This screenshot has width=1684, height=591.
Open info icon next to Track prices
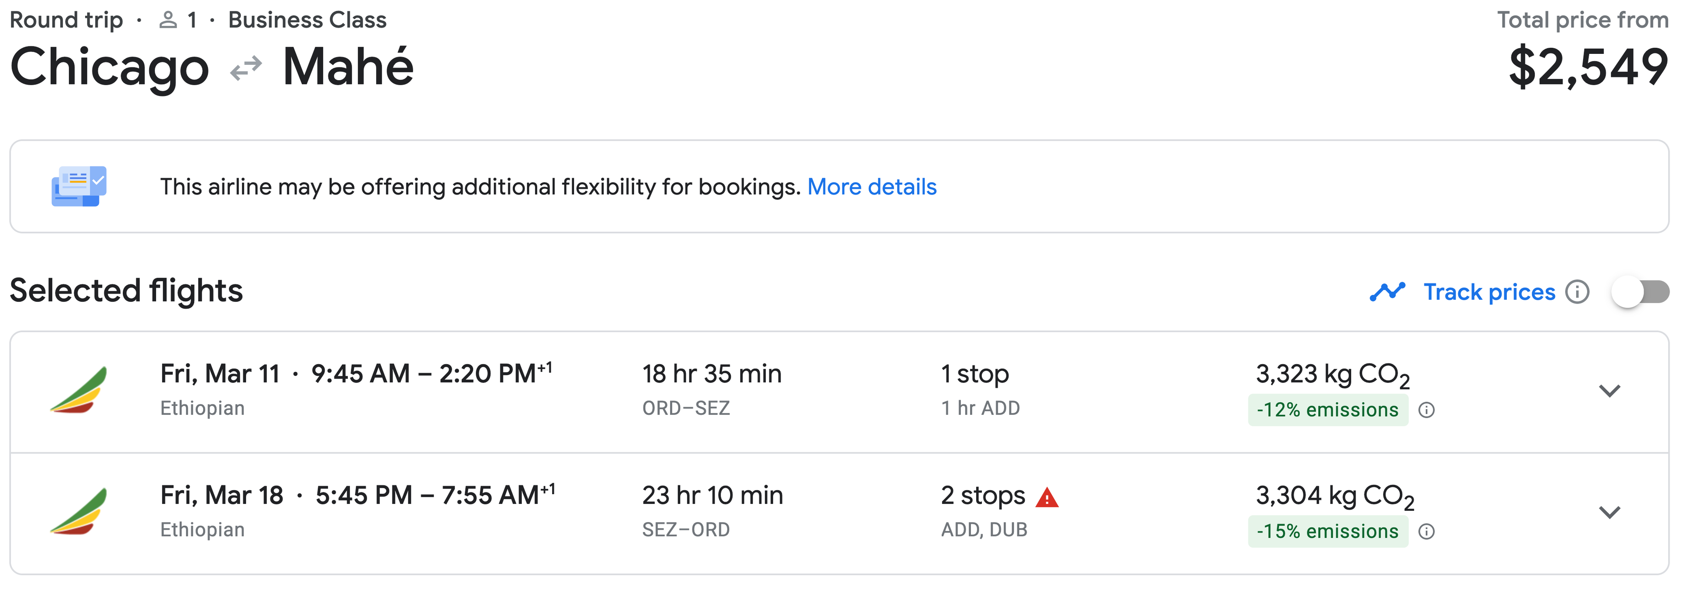coord(1577,292)
